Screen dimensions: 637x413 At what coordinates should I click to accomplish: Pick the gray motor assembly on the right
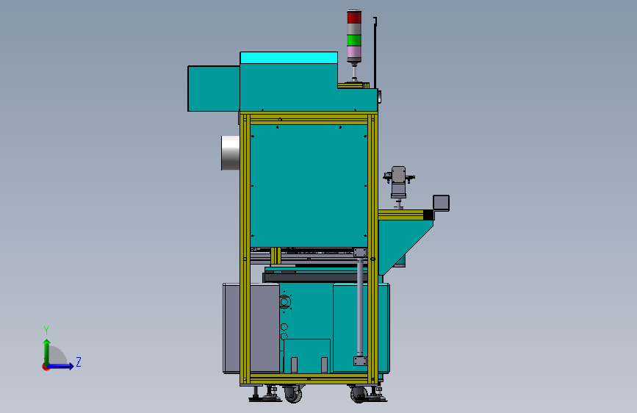coord(398,182)
